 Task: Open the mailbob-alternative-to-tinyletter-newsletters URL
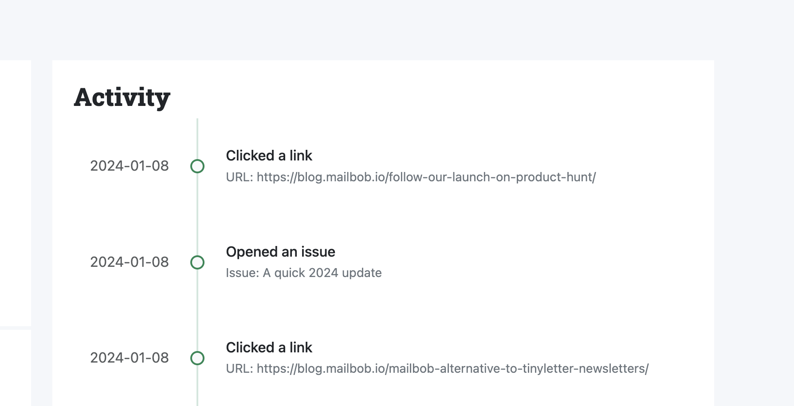(x=452, y=369)
